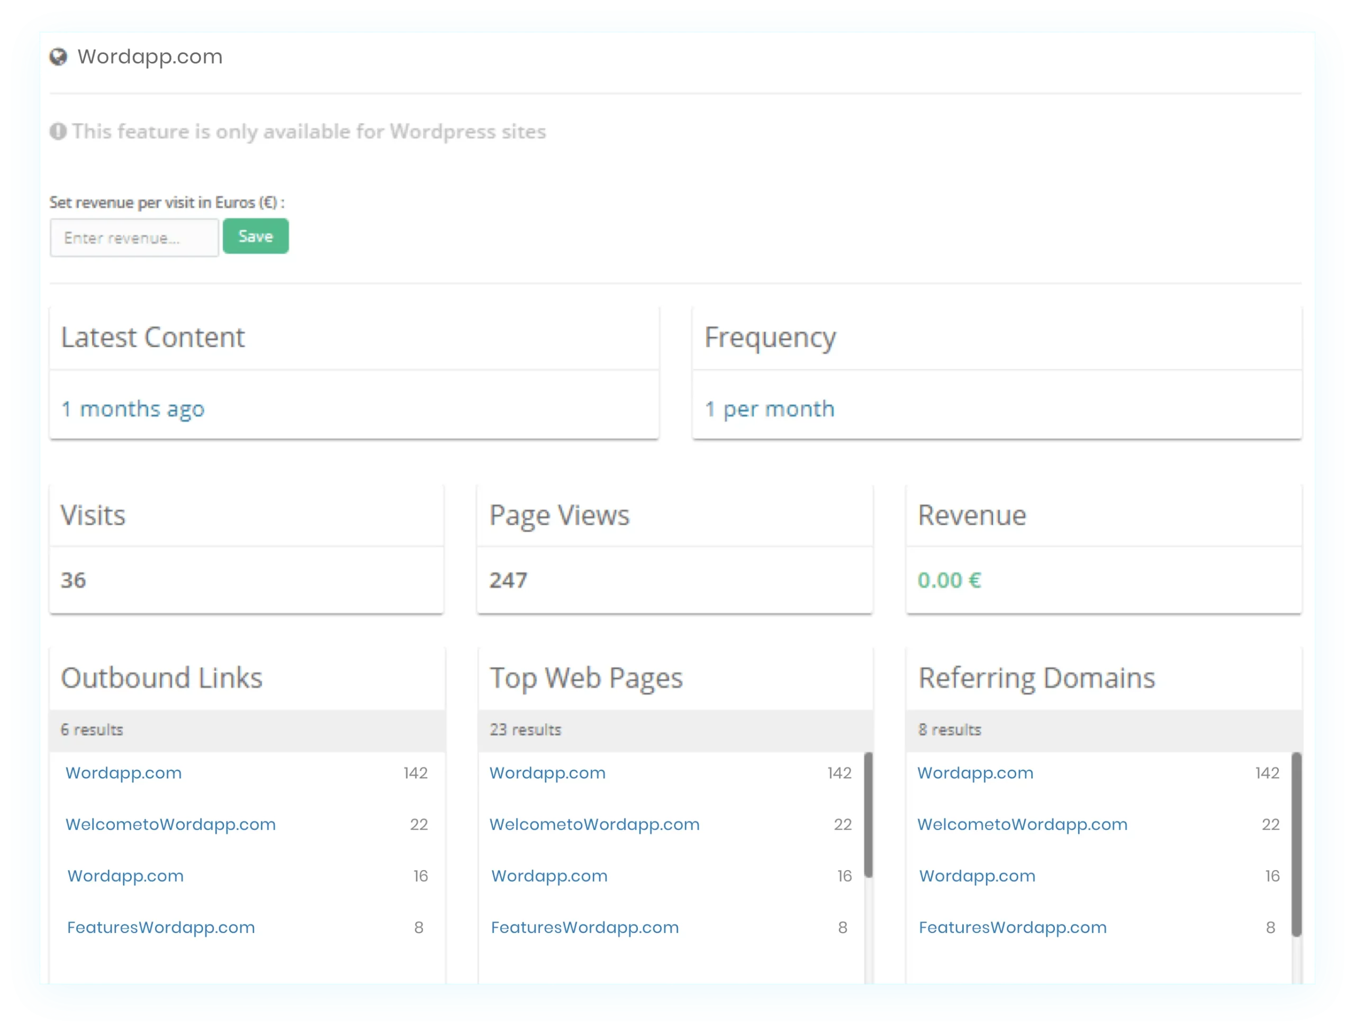The image size is (1355, 1032).
Task: Open WelcometoWordapp.com in Outbound Links
Action: click(170, 825)
